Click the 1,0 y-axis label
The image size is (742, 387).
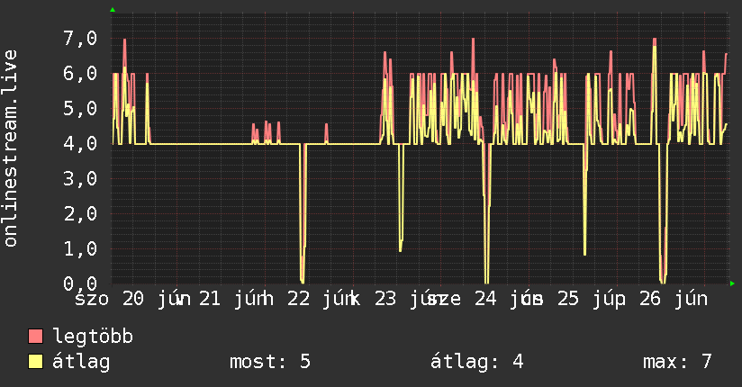[80, 248]
